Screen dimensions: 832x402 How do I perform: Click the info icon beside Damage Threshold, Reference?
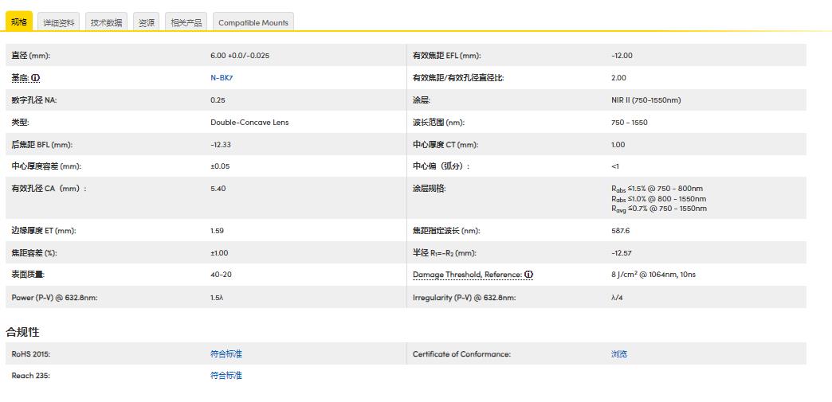click(529, 275)
